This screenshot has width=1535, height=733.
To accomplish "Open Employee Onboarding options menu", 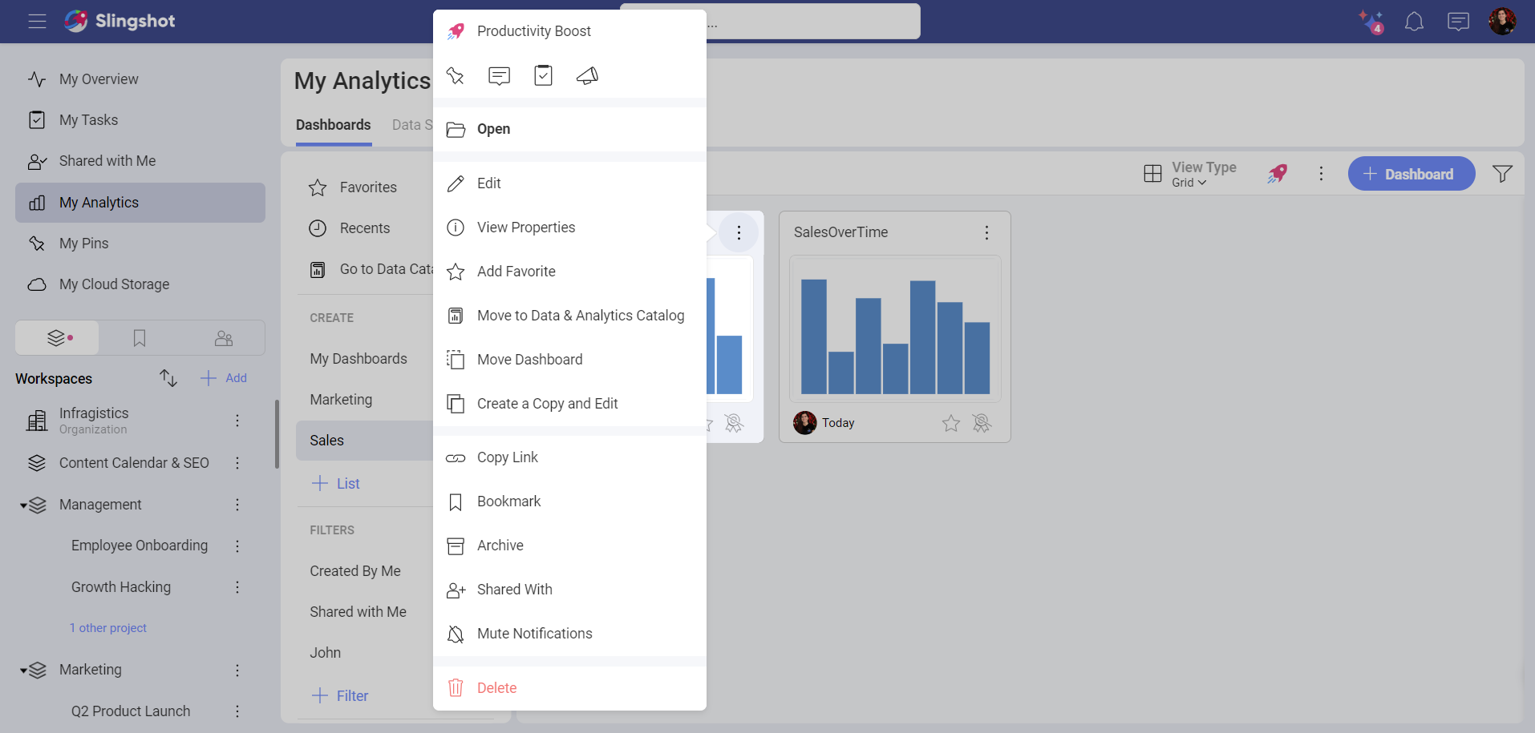I will (237, 546).
